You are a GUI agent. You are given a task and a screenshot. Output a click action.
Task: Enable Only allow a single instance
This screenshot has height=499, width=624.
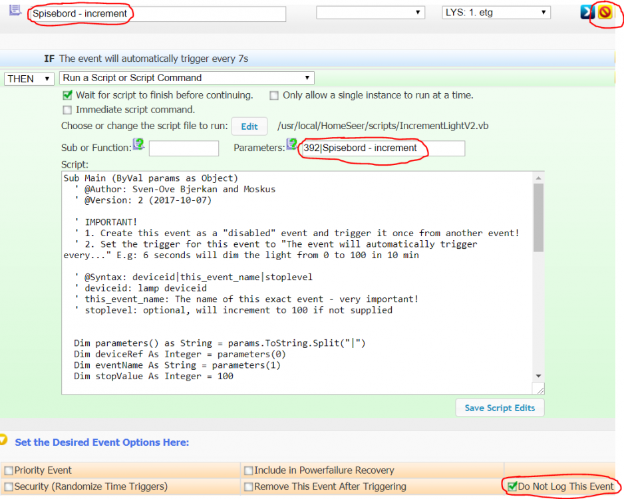[x=274, y=96]
